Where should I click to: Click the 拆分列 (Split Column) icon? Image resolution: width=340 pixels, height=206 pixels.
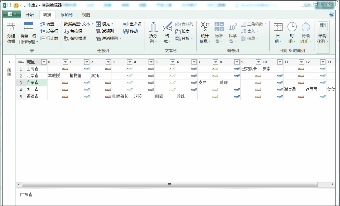point(153,27)
